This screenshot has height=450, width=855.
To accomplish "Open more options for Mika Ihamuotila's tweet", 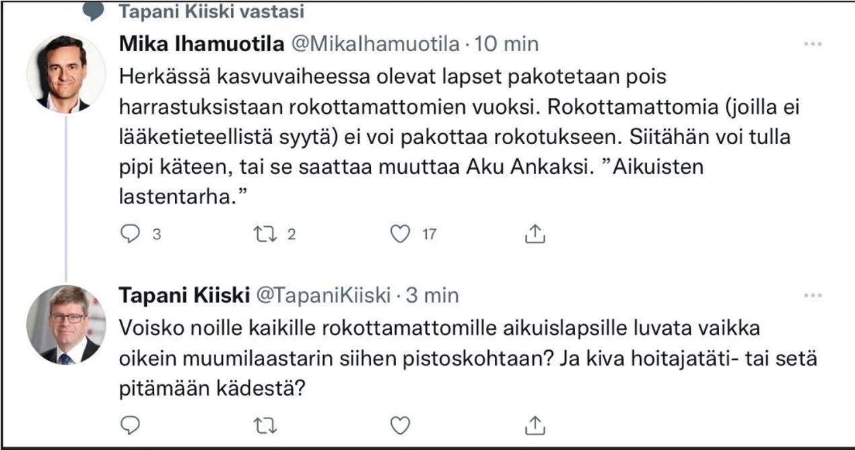I will [x=813, y=44].
